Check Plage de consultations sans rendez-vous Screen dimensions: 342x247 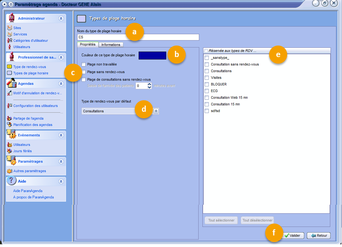[x=84, y=79]
